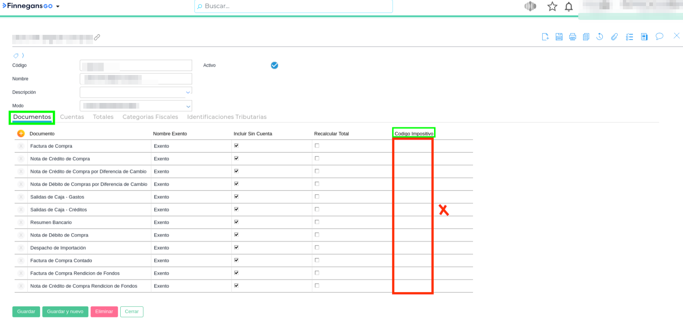Check Recalcular Total for Resumen Bancario
683x319 pixels.
pos(317,222)
